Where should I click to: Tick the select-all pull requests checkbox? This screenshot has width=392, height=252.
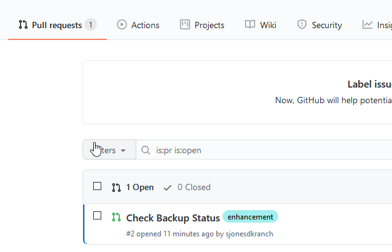97,186
